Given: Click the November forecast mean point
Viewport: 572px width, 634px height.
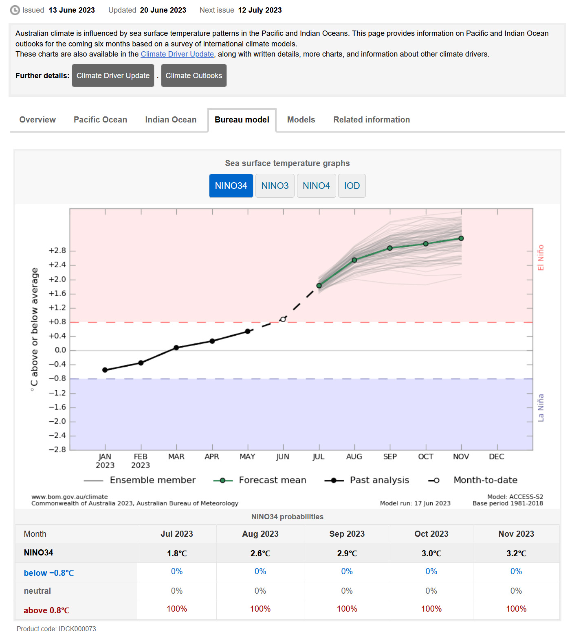Looking at the screenshot, I should point(461,238).
